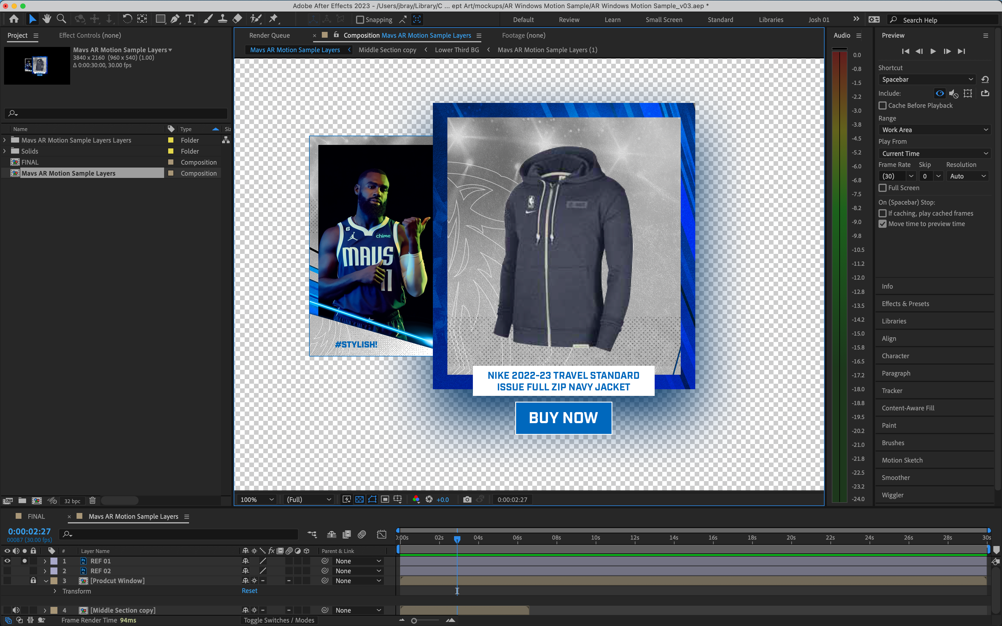Expand the Solids folder
The height and width of the screenshot is (626, 1002).
point(5,151)
